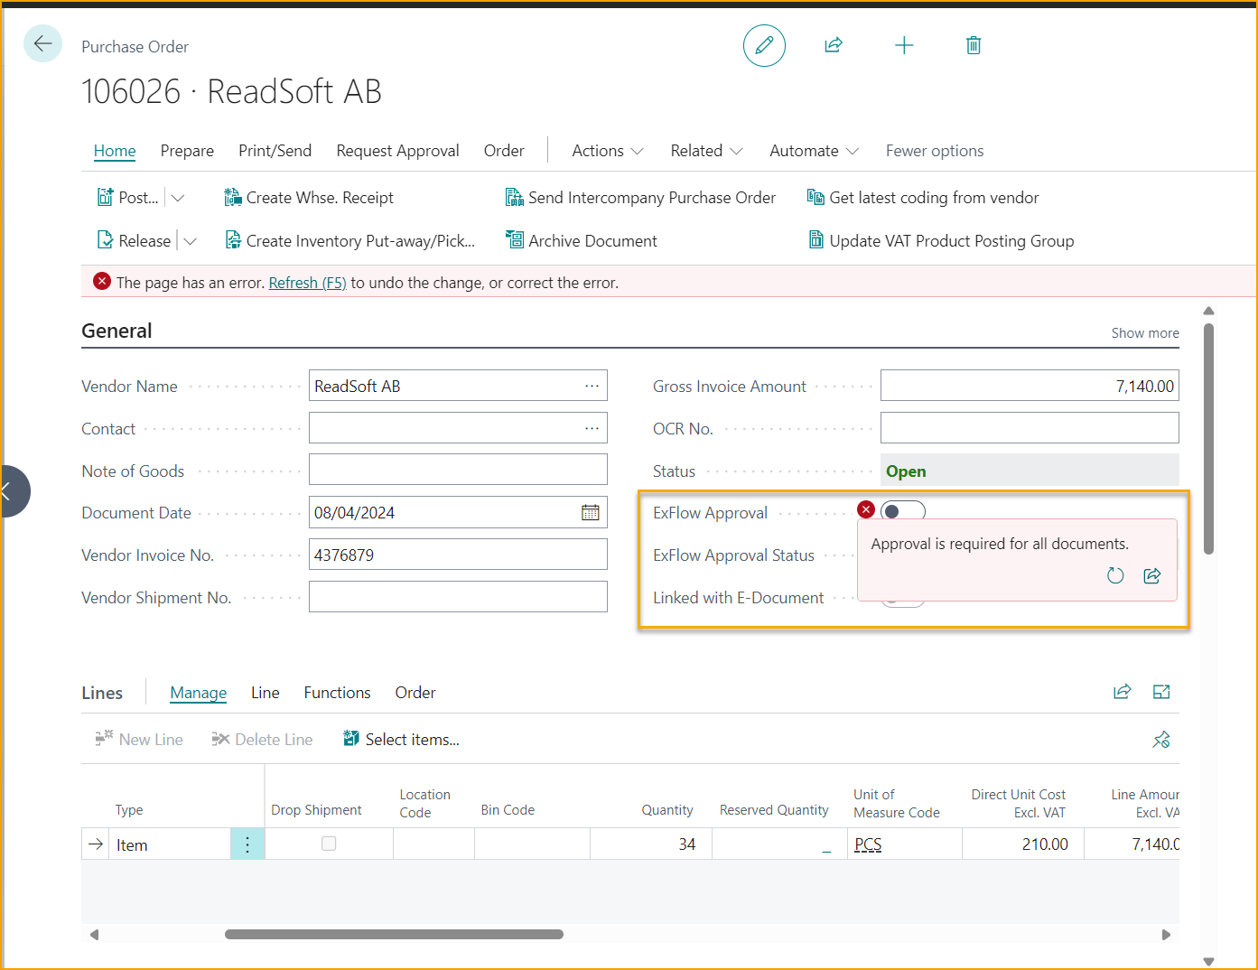
Task: Click the trash delete icon
Action: [974, 45]
